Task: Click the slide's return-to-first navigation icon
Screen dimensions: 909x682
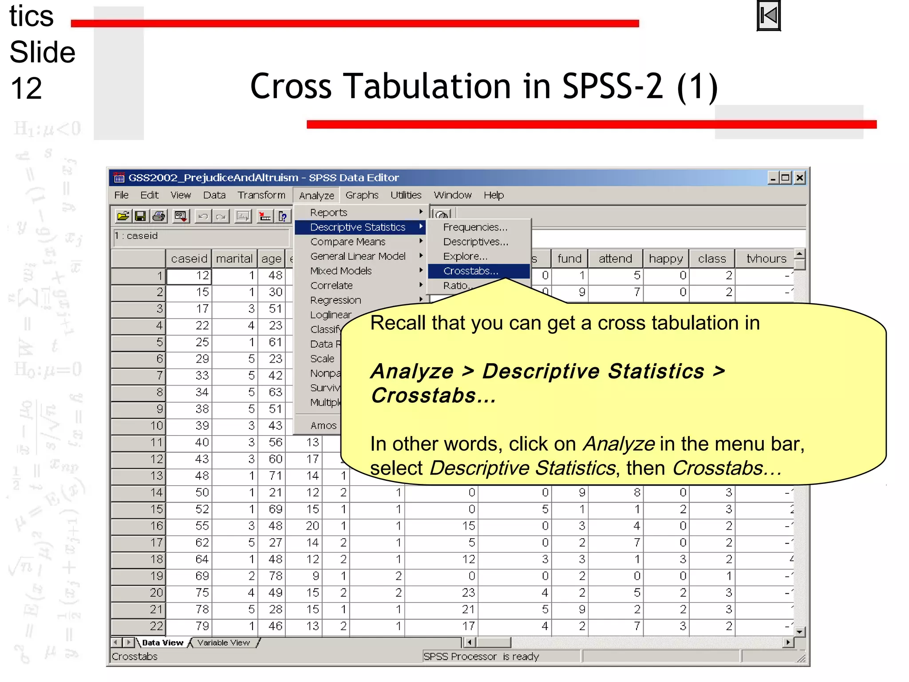Action: pyautogui.click(x=769, y=16)
